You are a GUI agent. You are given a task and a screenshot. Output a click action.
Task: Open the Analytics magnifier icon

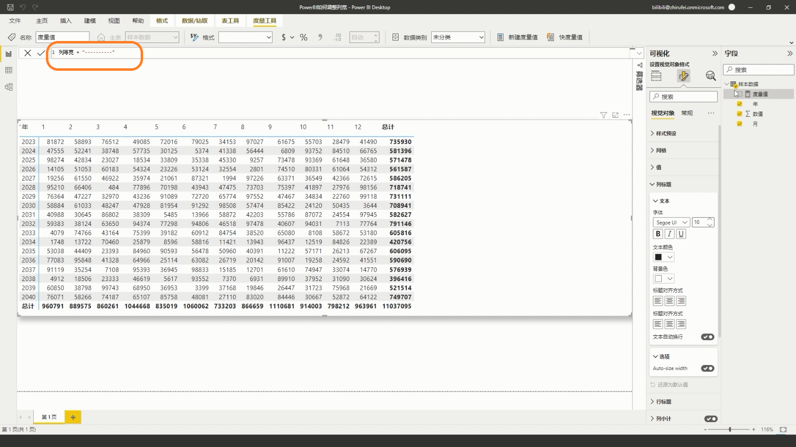711,76
